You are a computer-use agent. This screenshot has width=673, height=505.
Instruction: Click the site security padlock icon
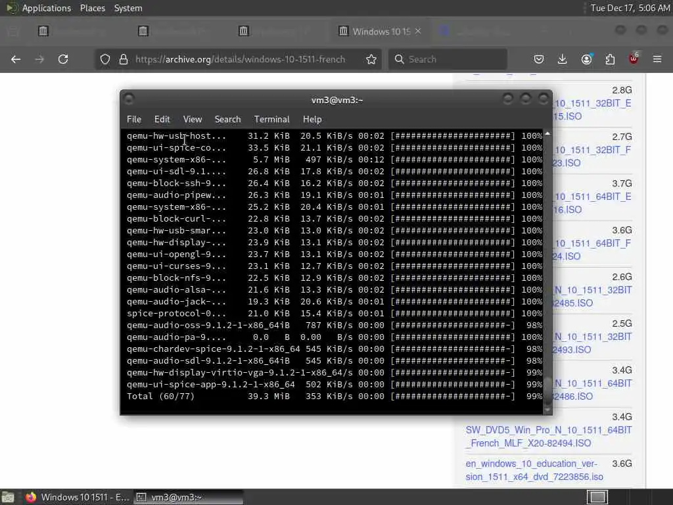point(124,59)
